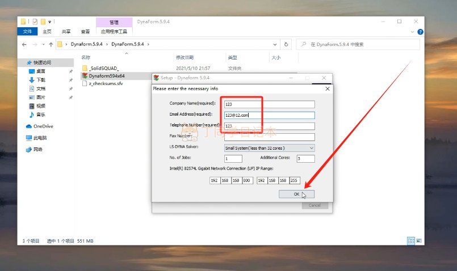Go up one folder level
The image size is (457, 271).
pyautogui.click(x=51, y=45)
